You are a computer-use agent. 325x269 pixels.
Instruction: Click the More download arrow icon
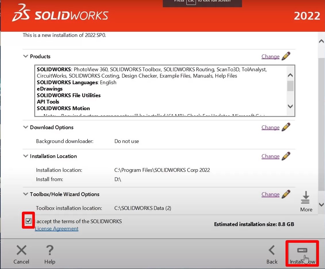point(305,197)
